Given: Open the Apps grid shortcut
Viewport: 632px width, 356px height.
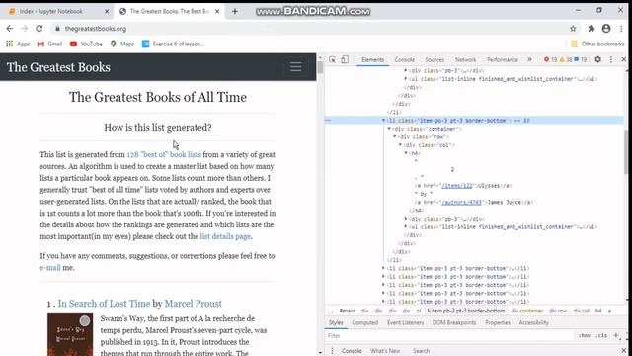Looking at the screenshot, I should tap(18, 44).
